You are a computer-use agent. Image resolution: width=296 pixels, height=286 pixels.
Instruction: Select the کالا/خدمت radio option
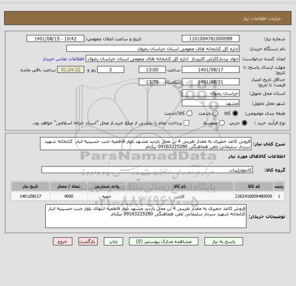click(x=189, y=113)
